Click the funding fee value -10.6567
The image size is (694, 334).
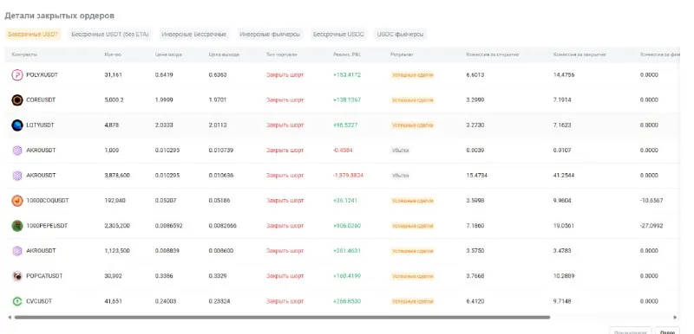coord(651,201)
